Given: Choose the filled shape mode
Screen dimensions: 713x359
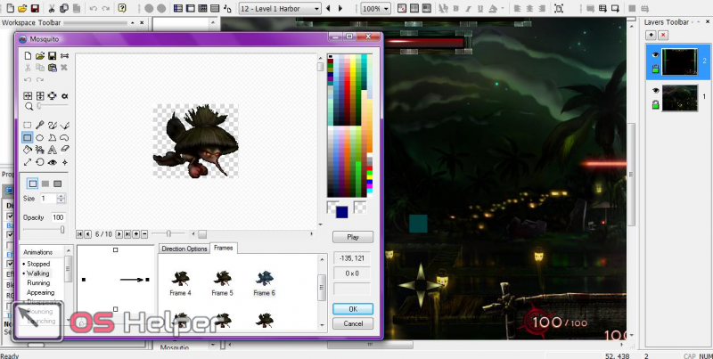Looking at the screenshot, I should 45,184.
